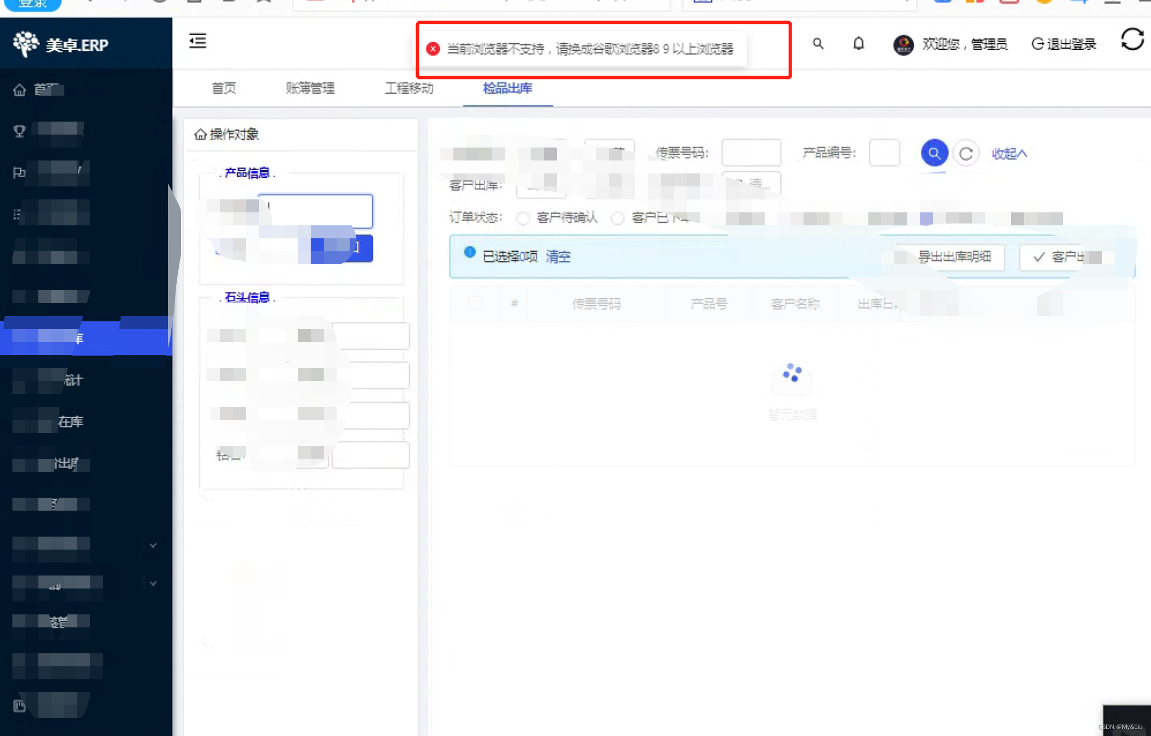The width and height of the screenshot is (1151, 736).
Task: Click the home icon in the sidebar
Action: click(19, 90)
